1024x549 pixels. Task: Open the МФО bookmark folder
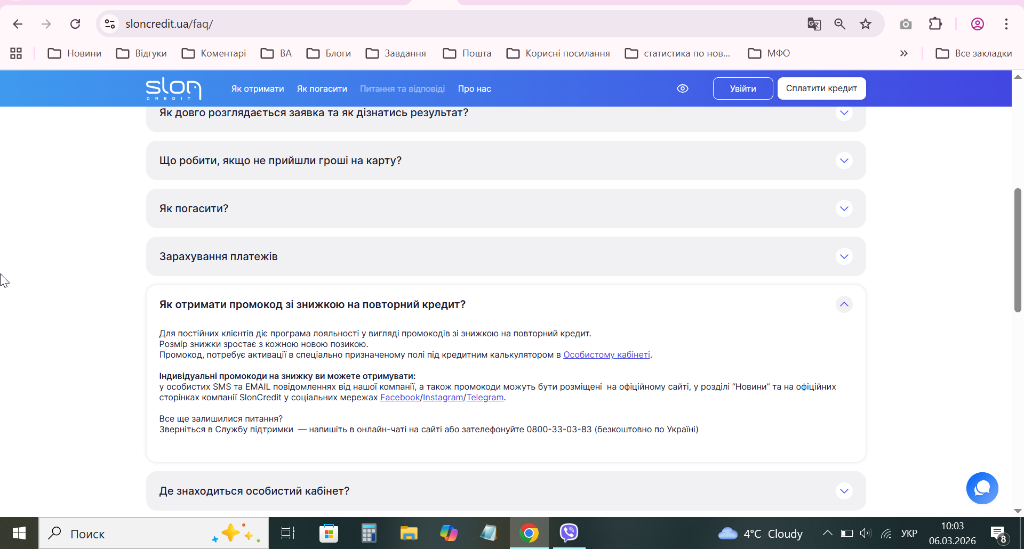pos(769,53)
